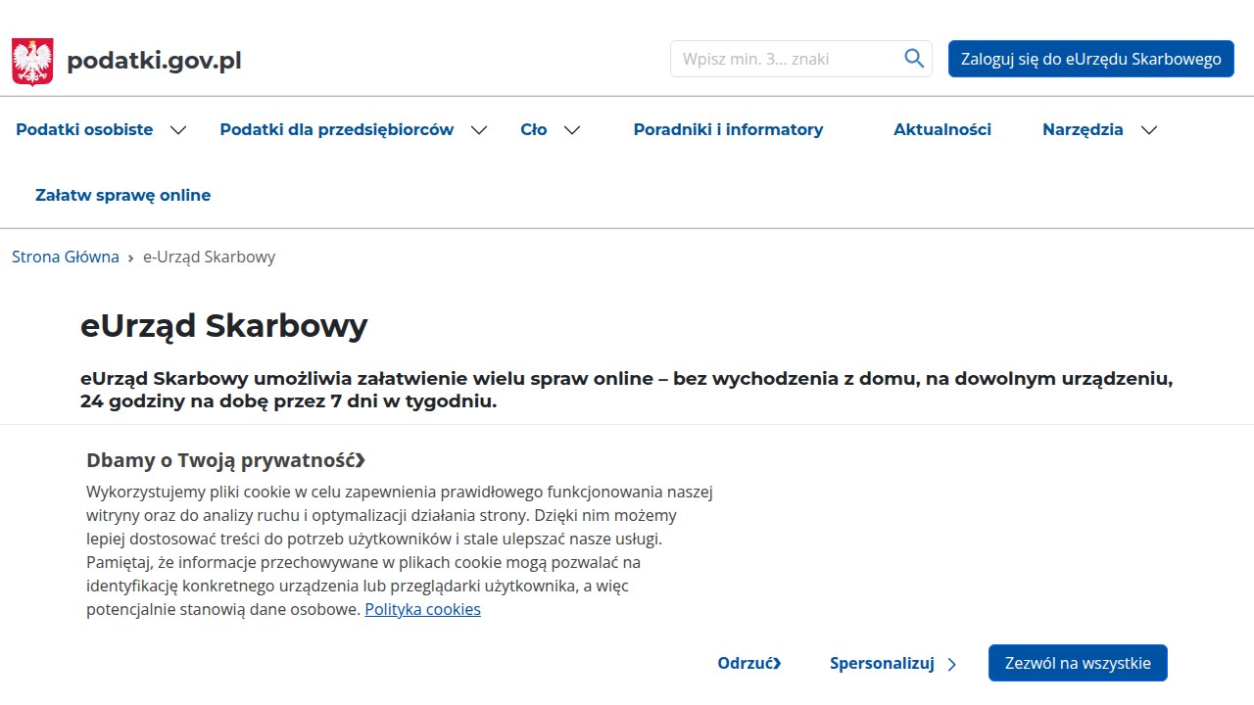Open Podatki osobiste menu item

coord(84,129)
